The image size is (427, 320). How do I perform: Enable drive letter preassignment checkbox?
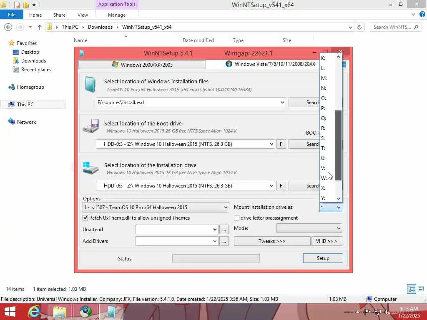coord(237,217)
